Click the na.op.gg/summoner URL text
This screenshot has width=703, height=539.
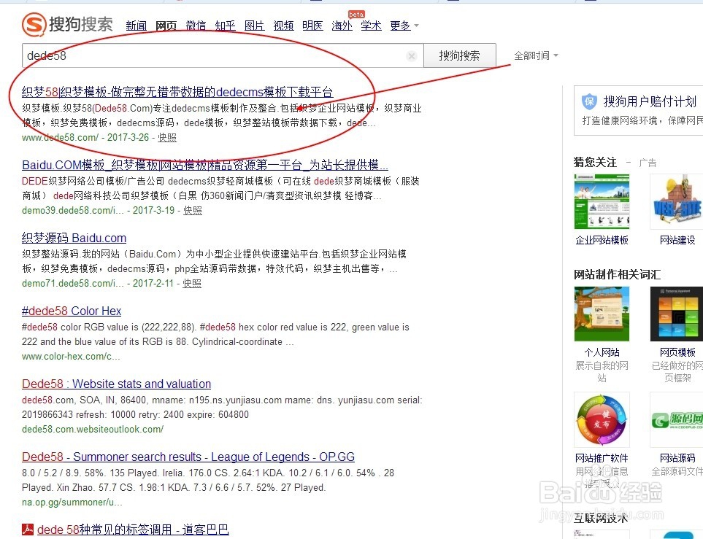pos(72,503)
